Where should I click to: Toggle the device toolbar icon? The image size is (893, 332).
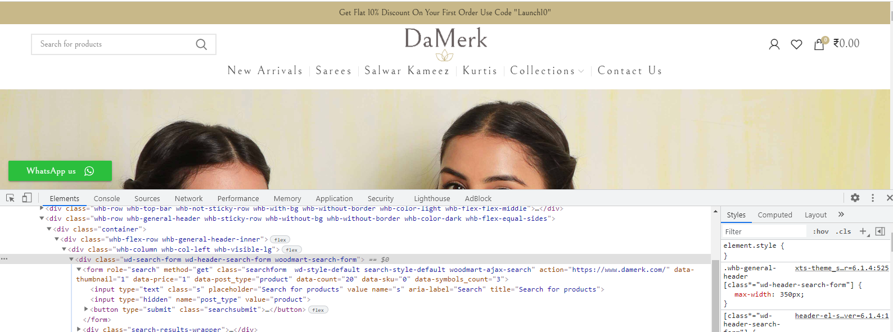click(27, 198)
